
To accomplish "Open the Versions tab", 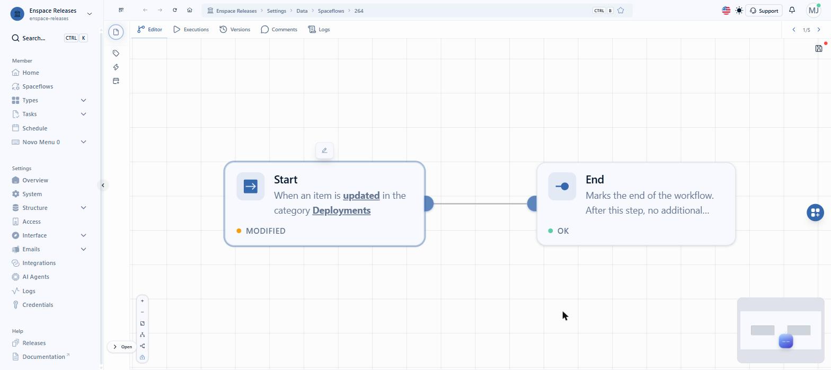I will (235, 30).
